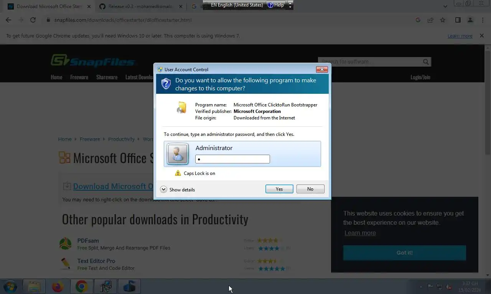Click the Action Center flag tray icon
This screenshot has height=294, width=491.
430,287
